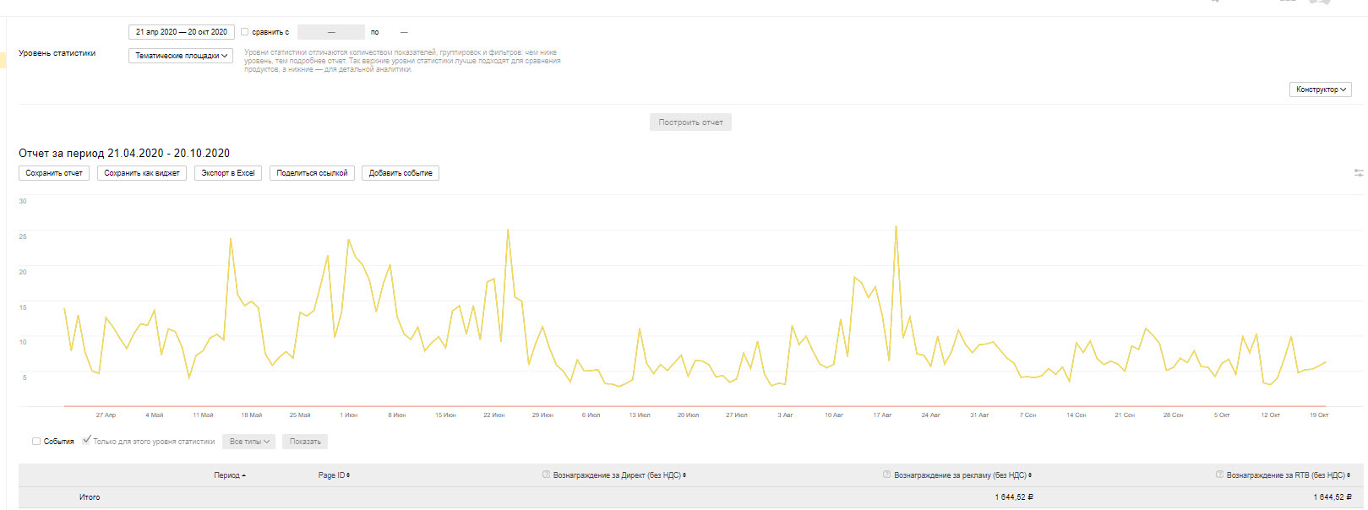The height and width of the screenshot is (510, 1368).
Task: Expand the Конструктор dropdown
Action: point(1321,90)
